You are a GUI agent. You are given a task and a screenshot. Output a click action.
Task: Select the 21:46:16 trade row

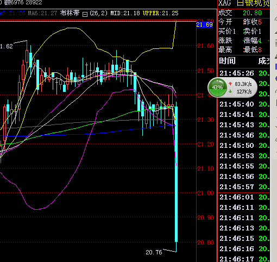point(244,249)
